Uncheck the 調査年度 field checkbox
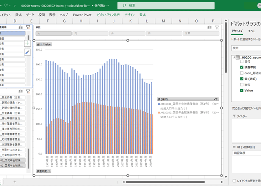261x186 pixels. click(x=242, y=67)
